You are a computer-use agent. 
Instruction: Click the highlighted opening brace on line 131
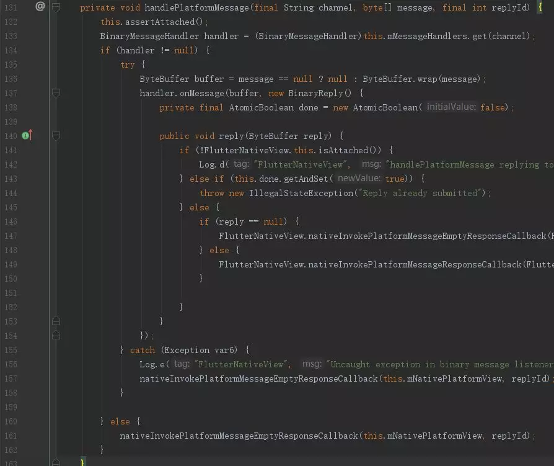[x=540, y=7]
